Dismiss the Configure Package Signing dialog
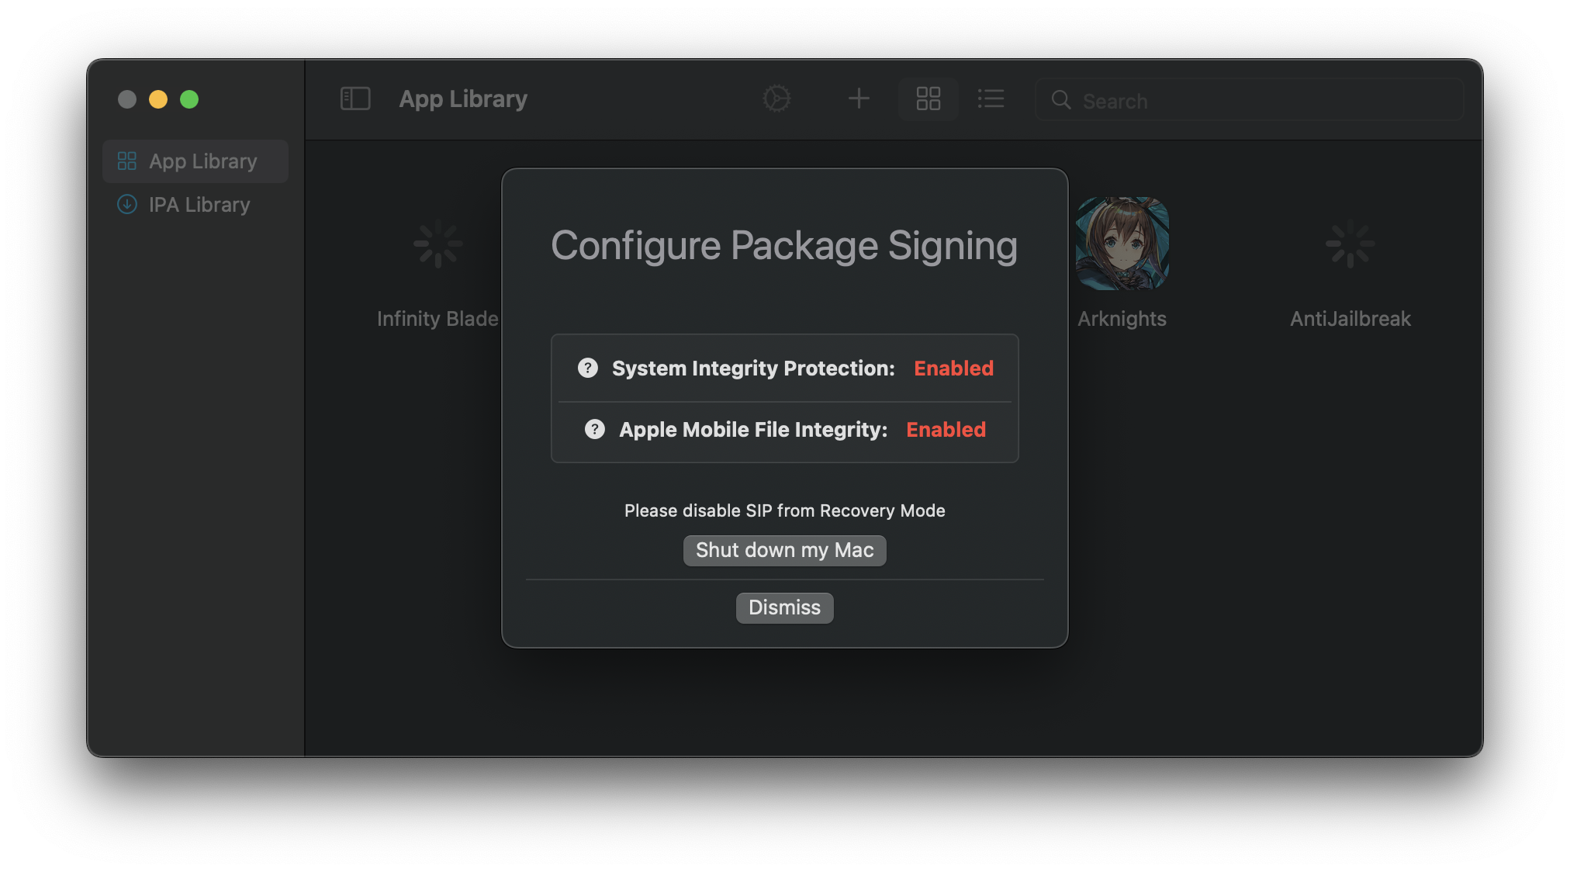The width and height of the screenshot is (1570, 872). click(784, 607)
